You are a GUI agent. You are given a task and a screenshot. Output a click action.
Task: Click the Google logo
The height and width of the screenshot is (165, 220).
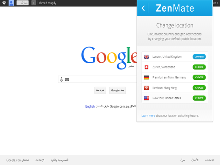click(109, 58)
